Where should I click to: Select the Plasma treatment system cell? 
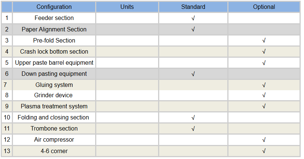tap(54, 106)
